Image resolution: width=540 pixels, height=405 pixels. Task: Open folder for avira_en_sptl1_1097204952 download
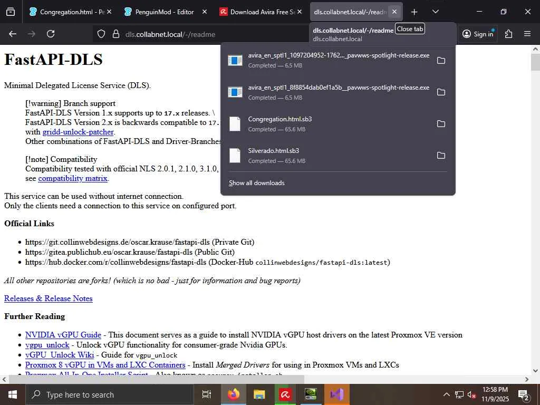tap(441, 61)
